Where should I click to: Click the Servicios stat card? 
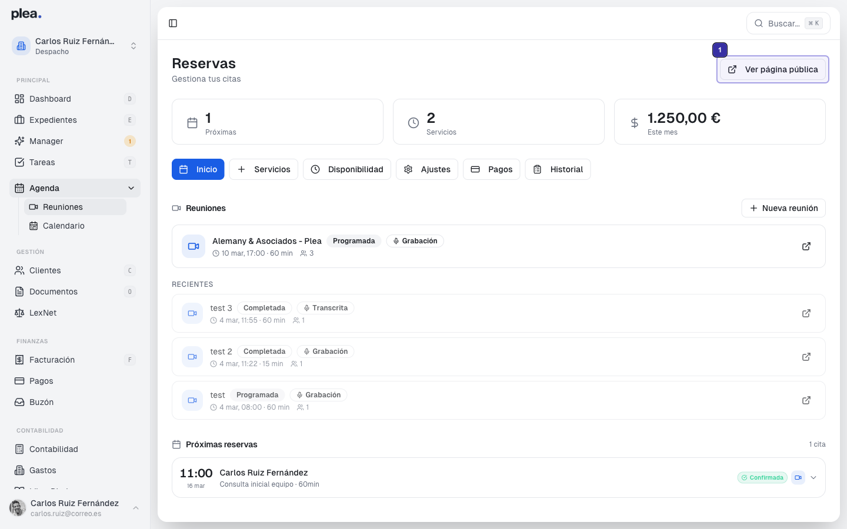[x=499, y=122]
